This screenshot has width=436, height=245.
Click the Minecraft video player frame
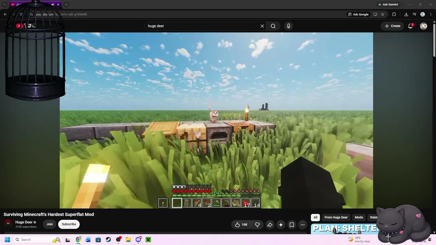216,120
